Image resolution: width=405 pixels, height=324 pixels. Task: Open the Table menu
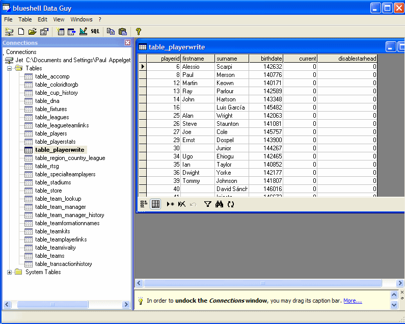(25, 19)
